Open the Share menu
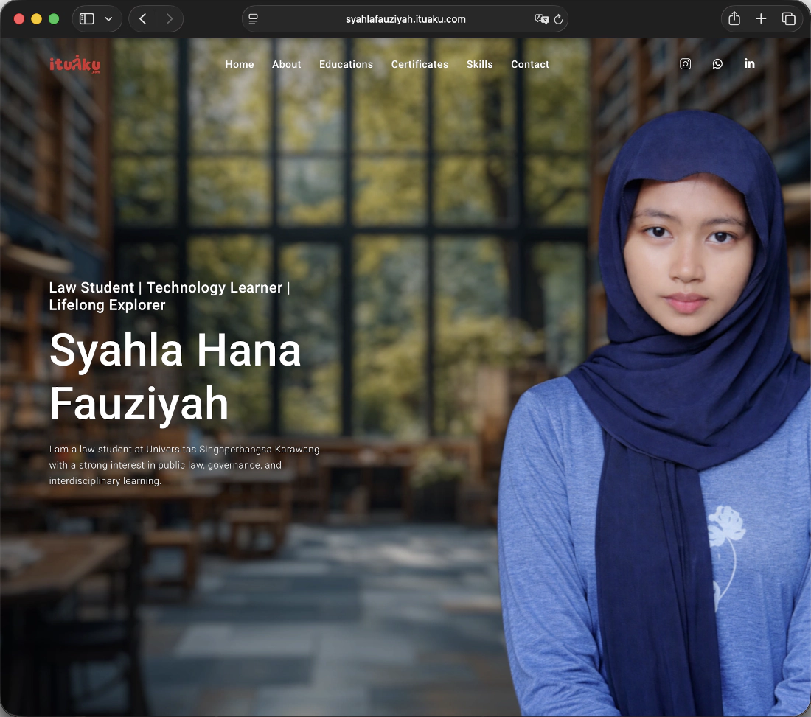This screenshot has width=811, height=717. 734,18
